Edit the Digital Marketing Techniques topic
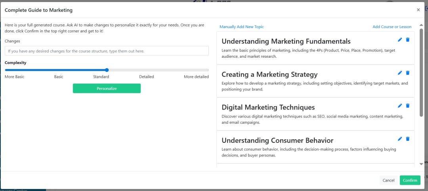The height and width of the screenshot is (191, 428). click(400, 106)
